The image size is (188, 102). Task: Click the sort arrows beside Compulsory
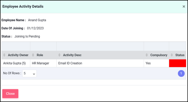tap(147, 55)
